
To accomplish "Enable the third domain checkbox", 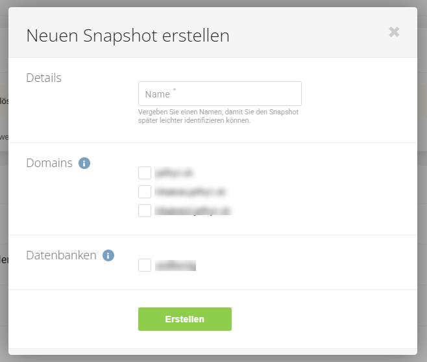I will click(x=145, y=211).
